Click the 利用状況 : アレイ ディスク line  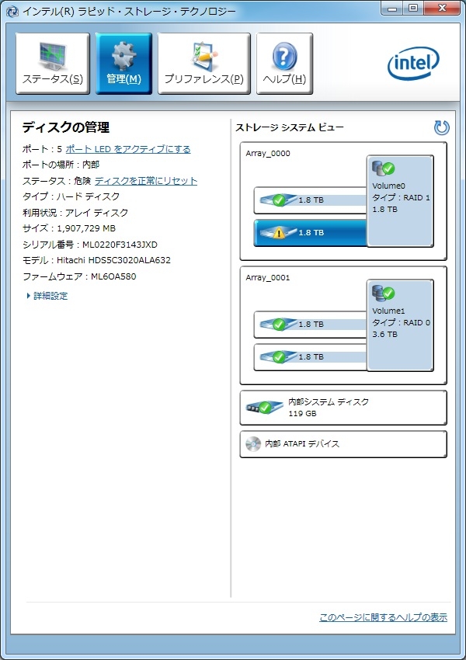tap(75, 213)
